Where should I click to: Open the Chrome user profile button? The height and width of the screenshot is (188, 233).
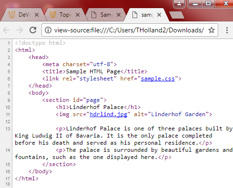179,4
